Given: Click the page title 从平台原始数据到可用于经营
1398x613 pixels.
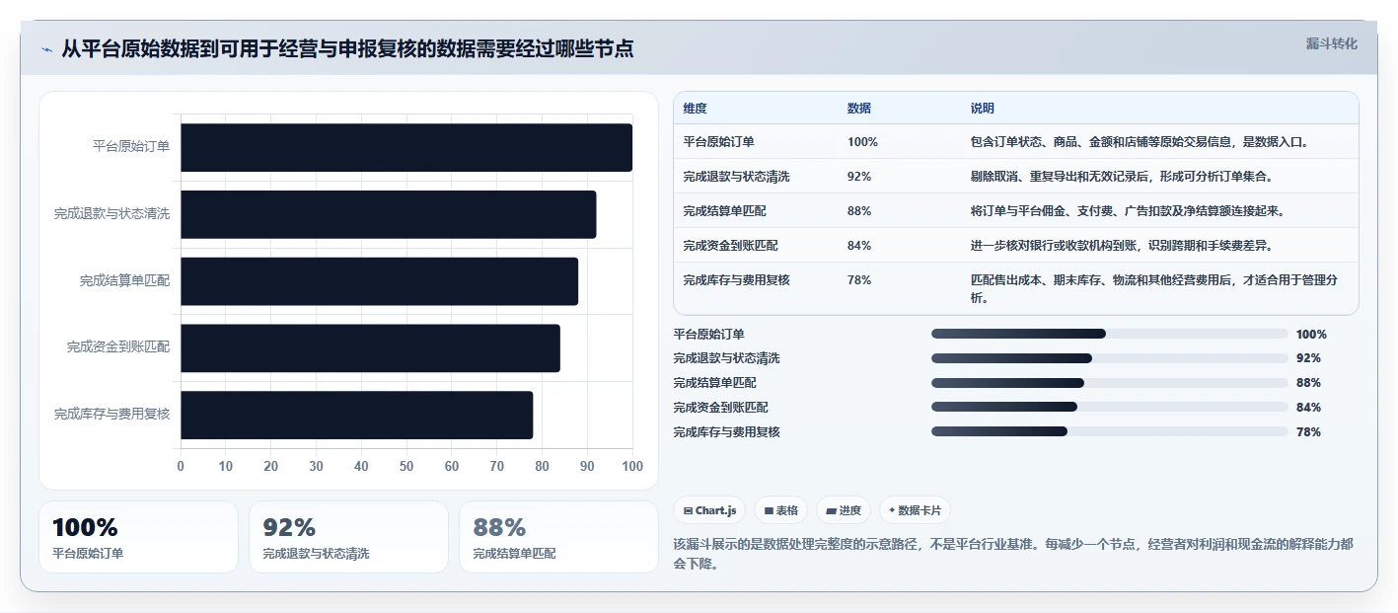Looking at the screenshot, I should coord(347,49).
